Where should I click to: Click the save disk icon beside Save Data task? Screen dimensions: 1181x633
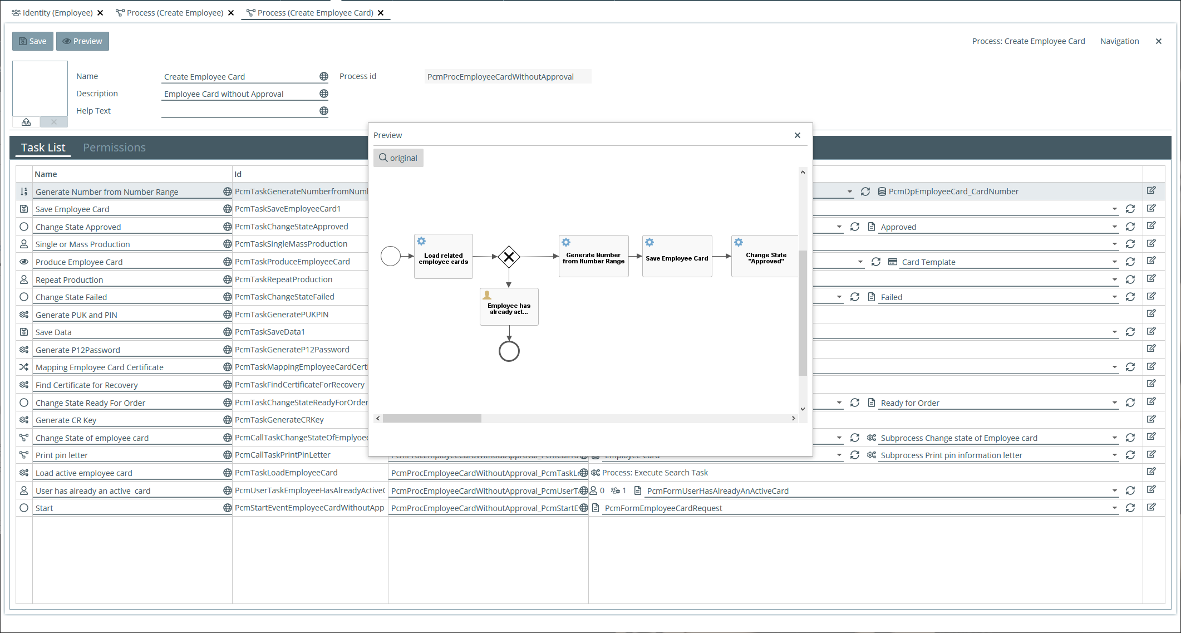coord(23,332)
